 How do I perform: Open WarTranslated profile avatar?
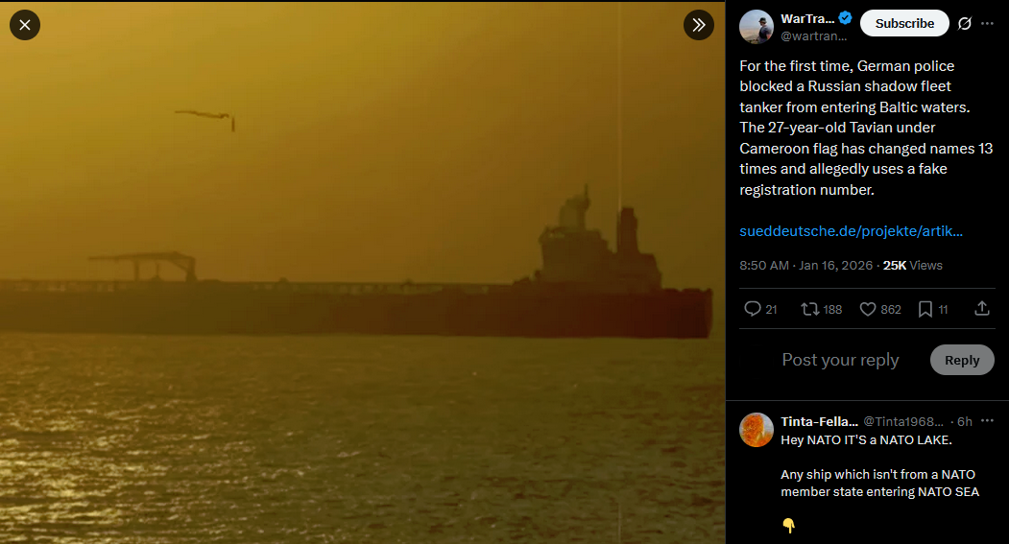pos(757,27)
